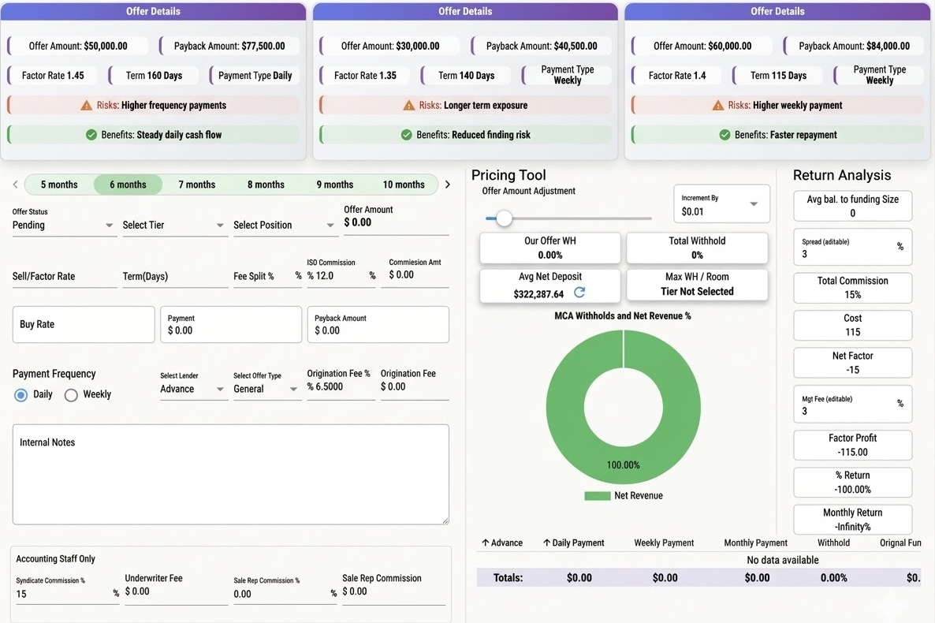Select the 9 months tab
Screen dimensions: 935x623
click(335, 185)
